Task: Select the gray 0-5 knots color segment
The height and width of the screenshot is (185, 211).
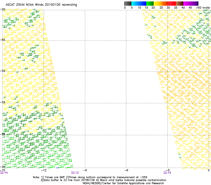Action: pos(128,3)
